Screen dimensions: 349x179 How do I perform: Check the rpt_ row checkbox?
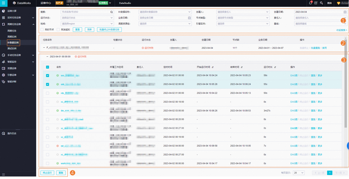48,146
